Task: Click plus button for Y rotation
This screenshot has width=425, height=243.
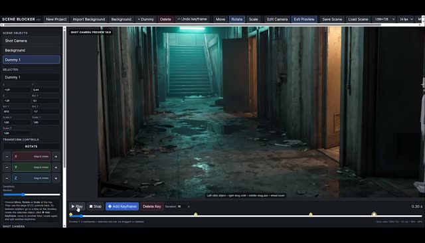Action: 56,167
